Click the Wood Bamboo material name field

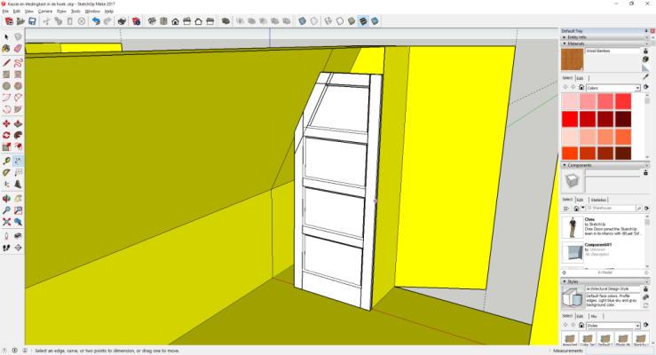click(x=613, y=51)
